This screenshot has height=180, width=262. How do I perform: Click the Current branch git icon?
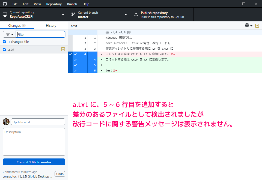coord(73,15)
